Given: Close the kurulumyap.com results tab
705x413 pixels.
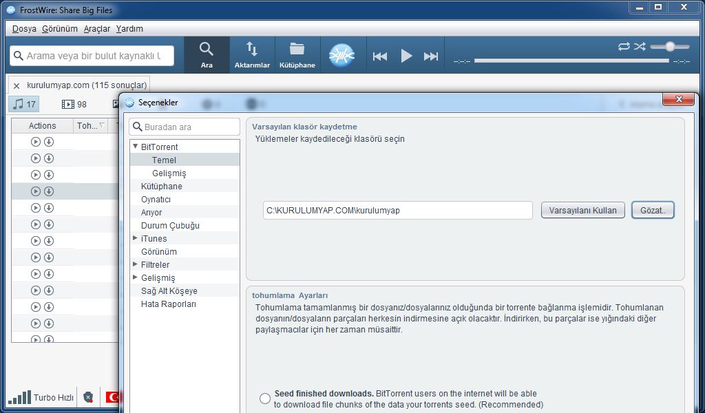Looking at the screenshot, I should [17, 85].
